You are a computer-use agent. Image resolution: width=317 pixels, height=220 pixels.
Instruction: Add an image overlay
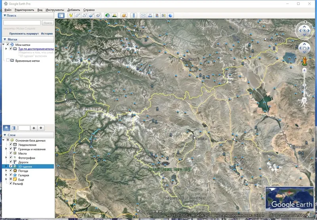92,15
